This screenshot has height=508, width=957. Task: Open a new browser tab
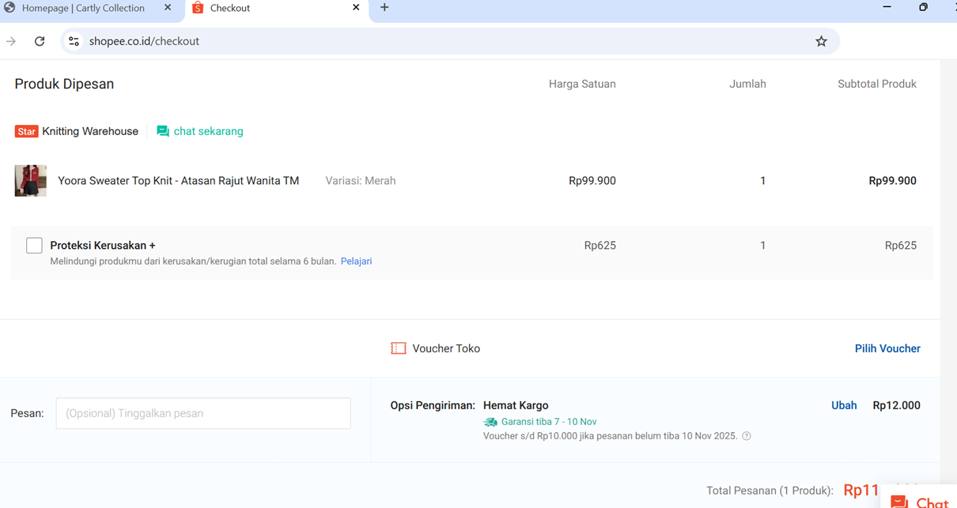[384, 8]
